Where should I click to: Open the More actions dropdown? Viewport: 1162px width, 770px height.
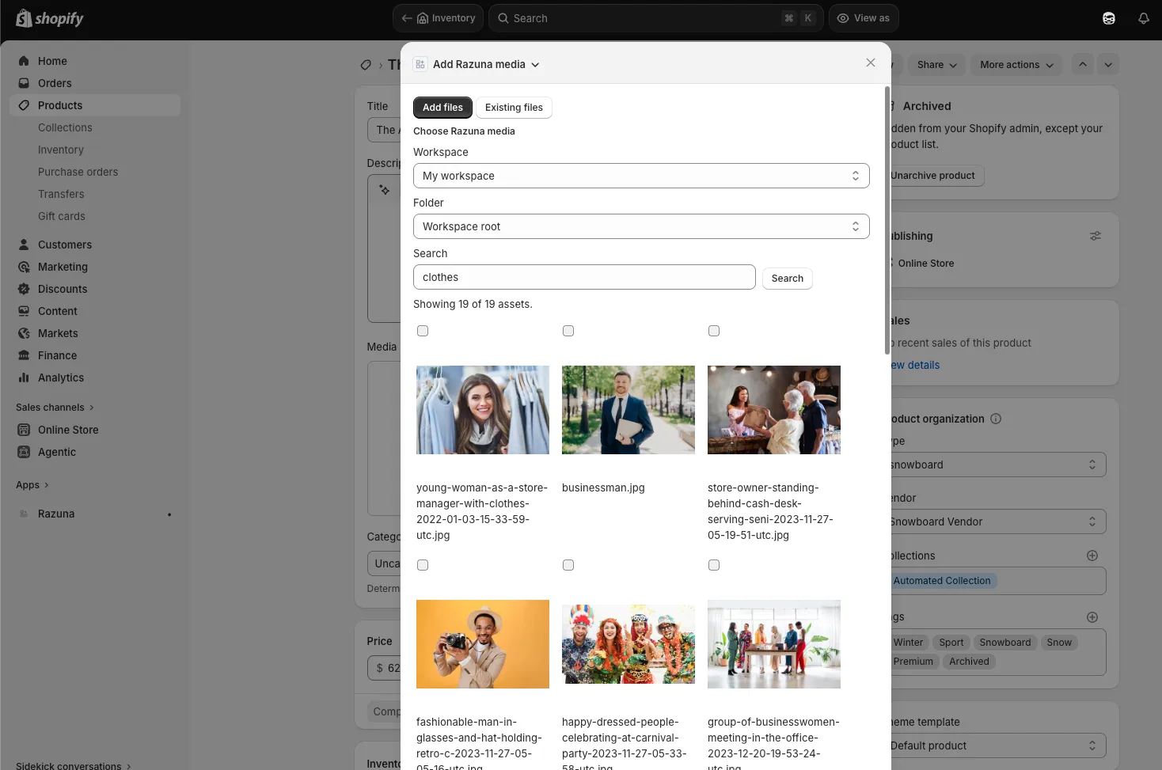(1017, 65)
